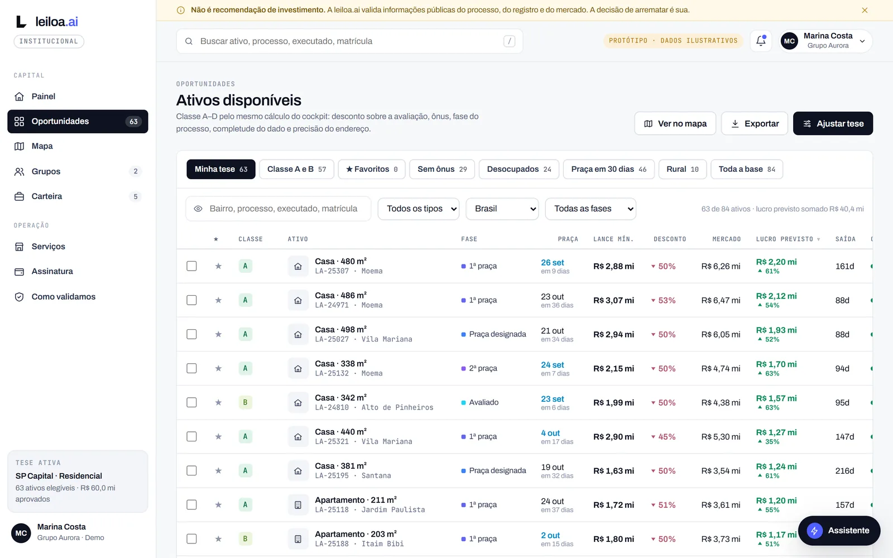Switch to the Classe A e B tab

pos(296,169)
